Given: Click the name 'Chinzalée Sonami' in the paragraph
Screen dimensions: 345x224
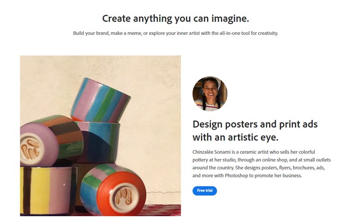Looking at the screenshot, I should (x=211, y=152).
